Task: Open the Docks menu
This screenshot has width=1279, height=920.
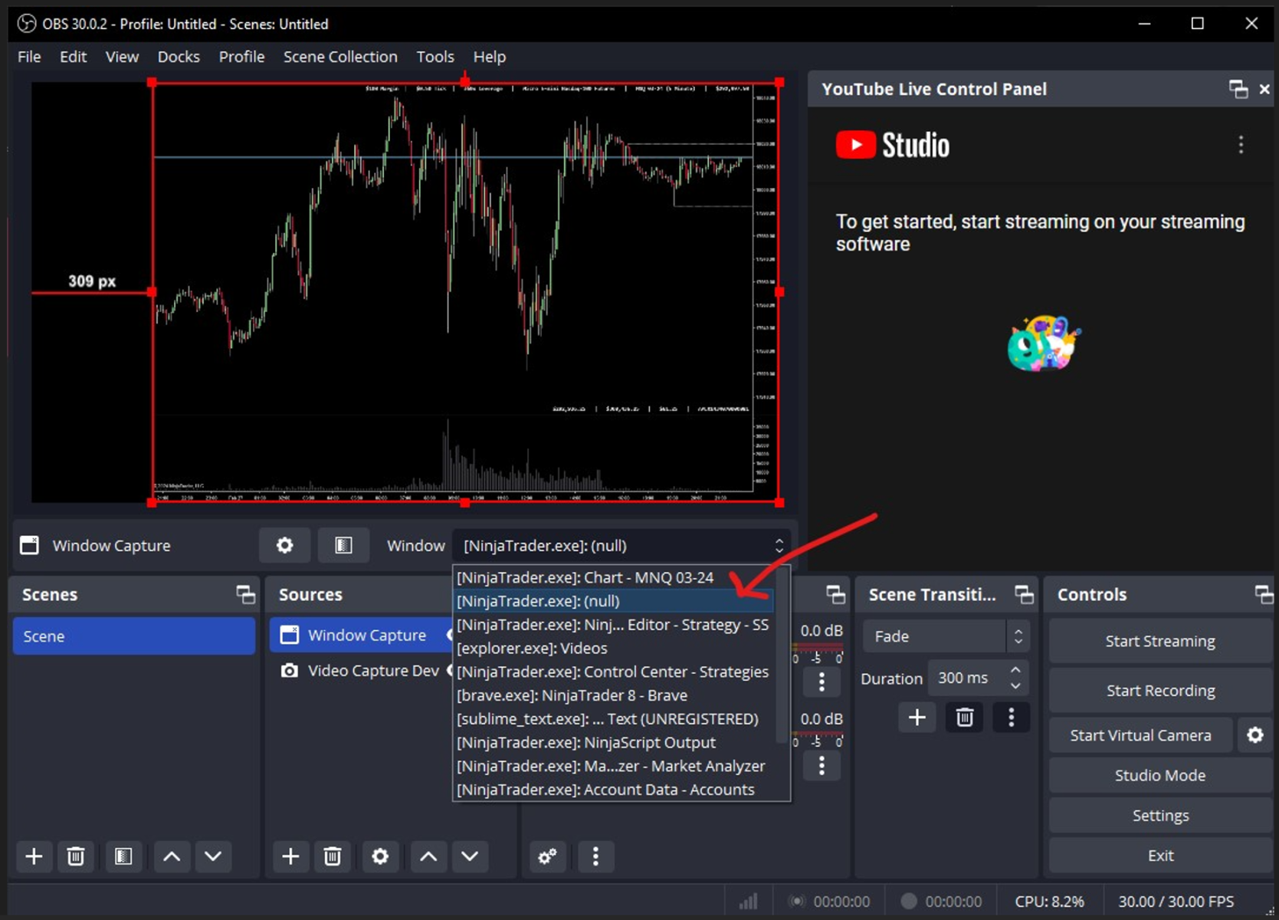Action: (x=179, y=57)
